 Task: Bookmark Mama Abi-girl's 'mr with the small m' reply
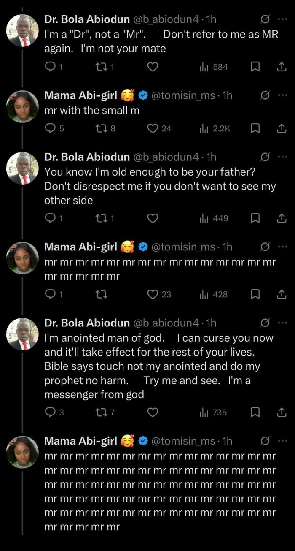[255, 128]
